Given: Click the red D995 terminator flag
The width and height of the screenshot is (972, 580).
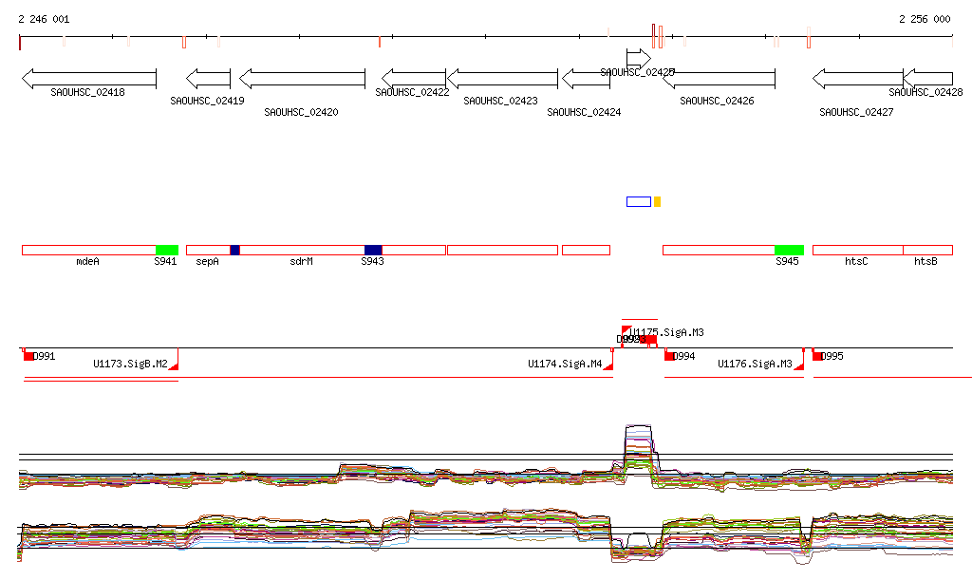Looking at the screenshot, I should [x=817, y=356].
